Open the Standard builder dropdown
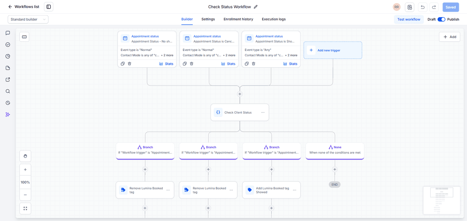 [28, 19]
